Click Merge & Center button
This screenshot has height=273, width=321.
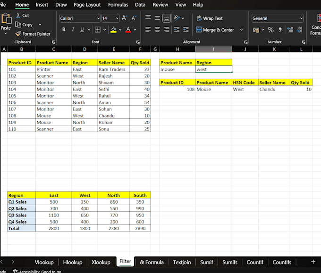pos(215,30)
